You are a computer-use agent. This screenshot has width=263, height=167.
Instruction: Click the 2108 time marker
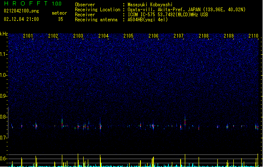(x=204, y=35)
